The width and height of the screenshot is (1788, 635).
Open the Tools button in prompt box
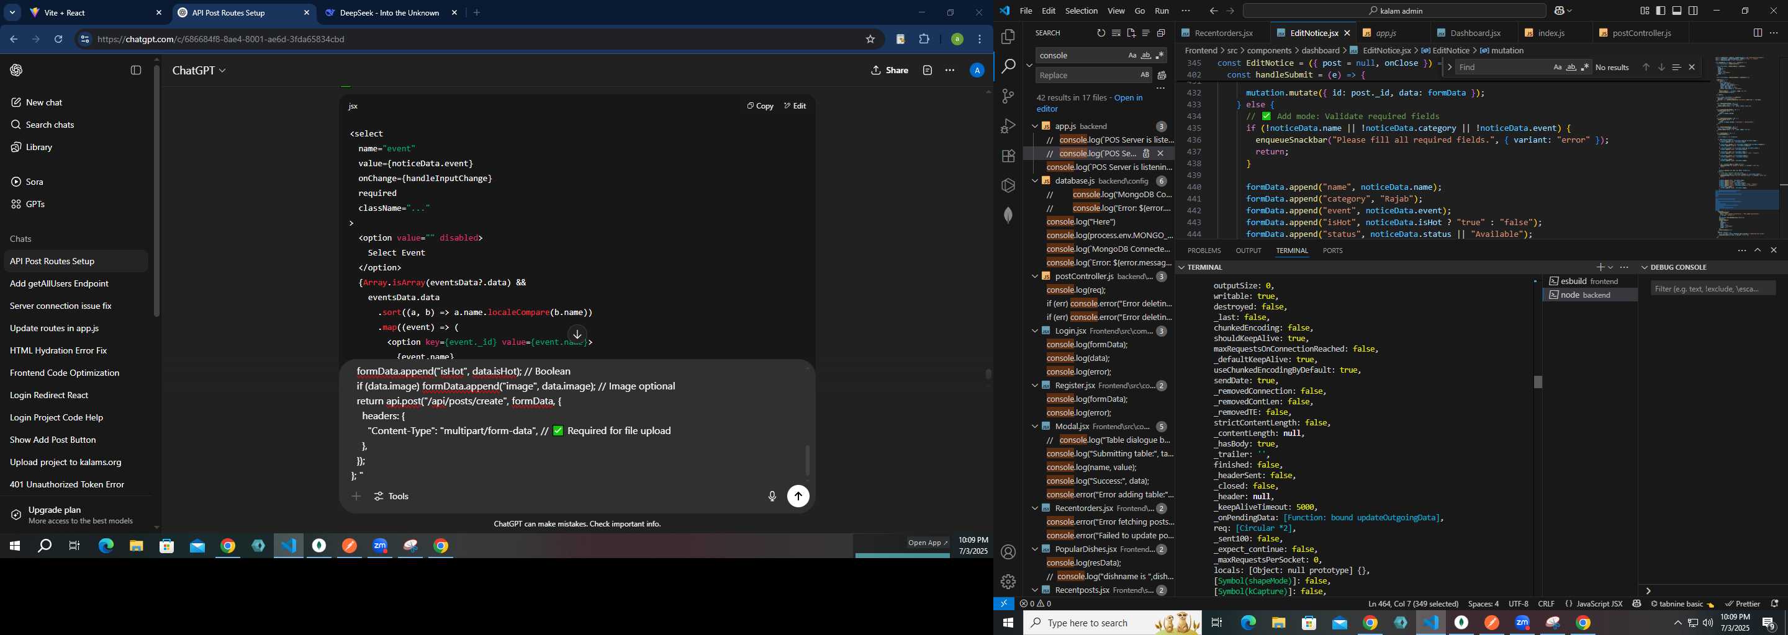[392, 496]
